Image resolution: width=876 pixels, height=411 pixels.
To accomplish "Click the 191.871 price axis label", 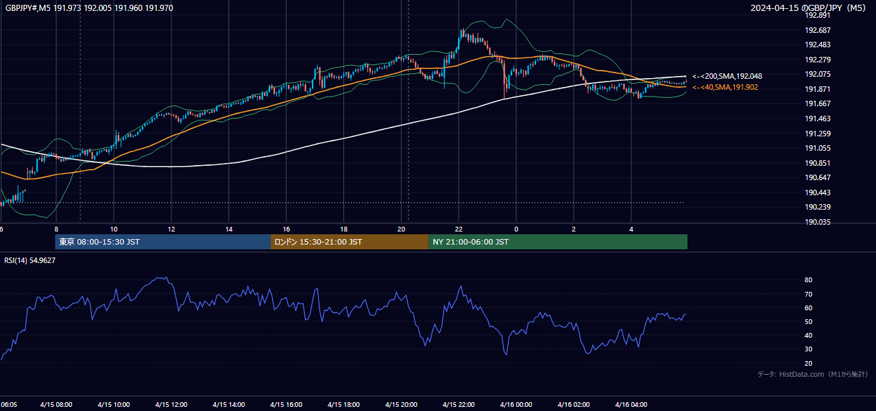I will coord(818,89).
